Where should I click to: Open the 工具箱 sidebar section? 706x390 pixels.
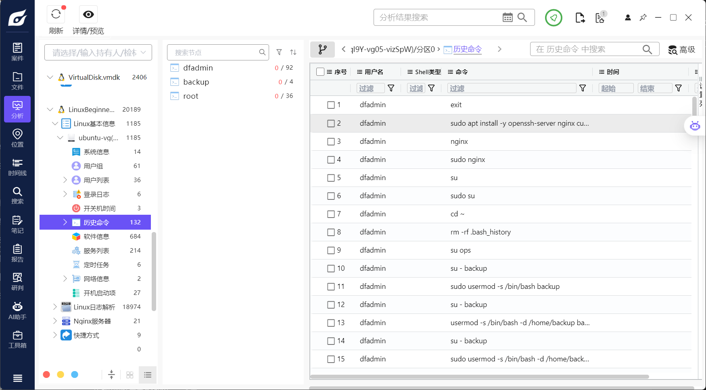17,339
